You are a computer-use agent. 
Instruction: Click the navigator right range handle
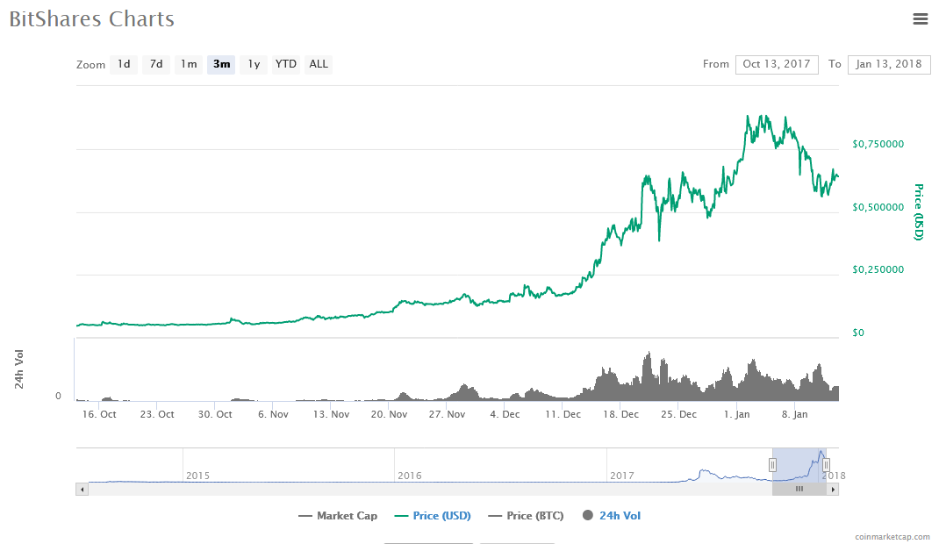coord(826,465)
